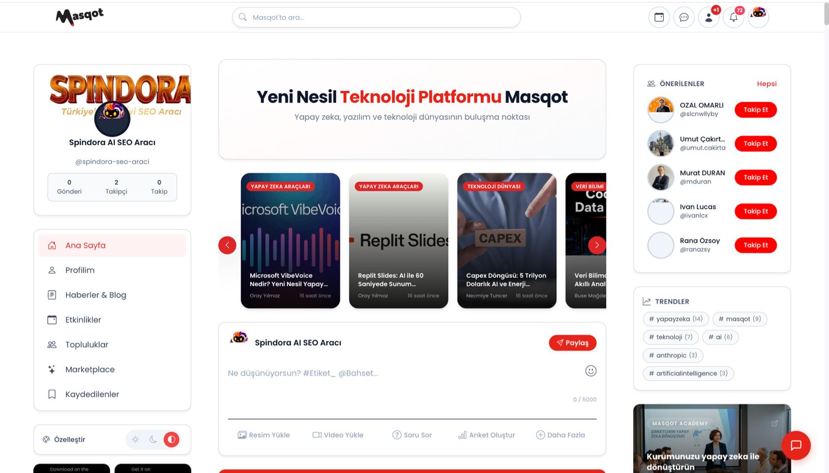Follow Ivan Lucas with Takip Et
This screenshot has width=829, height=473.
755,211
